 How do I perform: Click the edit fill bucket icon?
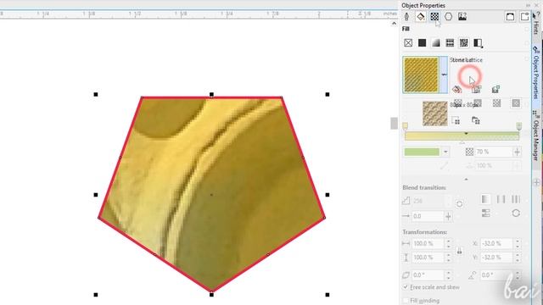point(456,90)
